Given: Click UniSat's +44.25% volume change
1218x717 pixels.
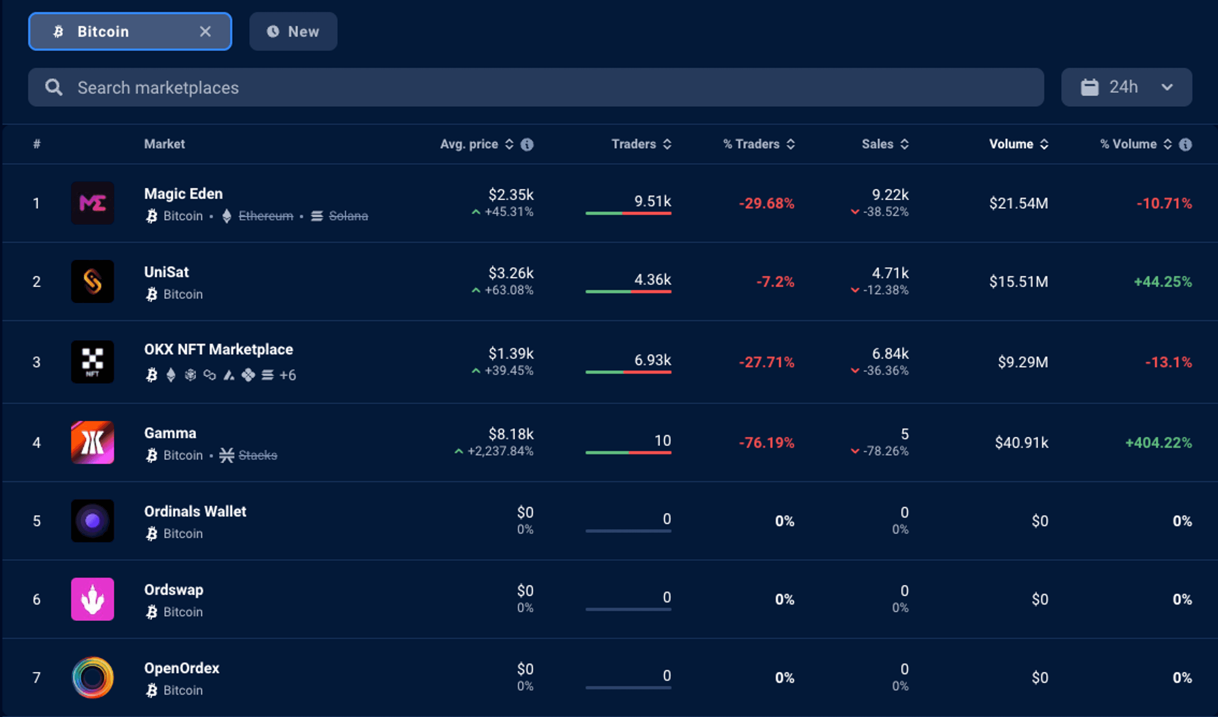Looking at the screenshot, I should [1162, 281].
